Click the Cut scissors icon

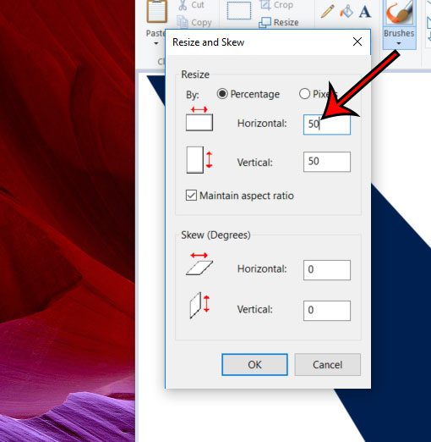(x=183, y=5)
